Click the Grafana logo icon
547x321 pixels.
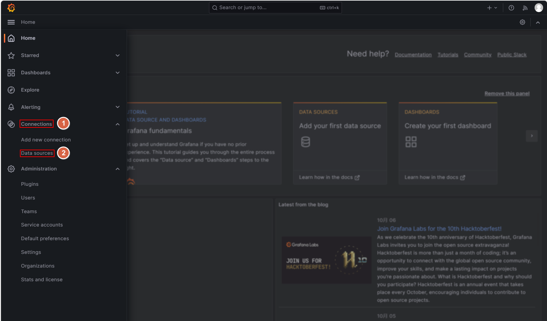[x=11, y=7]
